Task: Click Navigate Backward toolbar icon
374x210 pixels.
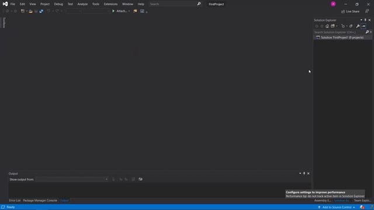Action: point(7,11)
